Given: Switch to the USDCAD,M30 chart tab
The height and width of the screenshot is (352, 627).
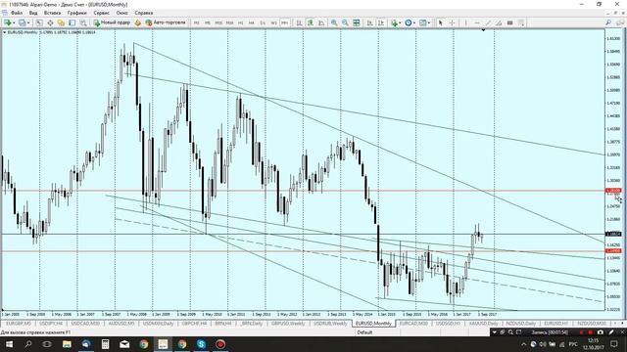Looking at the screenshot, I should [85, 324].
